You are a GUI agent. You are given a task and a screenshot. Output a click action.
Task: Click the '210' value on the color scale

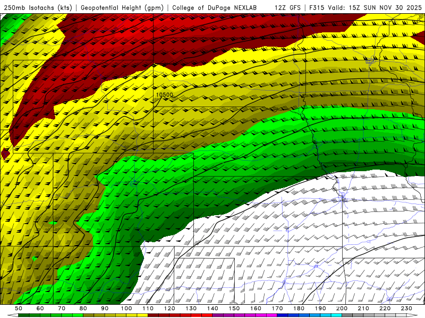[x=364, y=308]
